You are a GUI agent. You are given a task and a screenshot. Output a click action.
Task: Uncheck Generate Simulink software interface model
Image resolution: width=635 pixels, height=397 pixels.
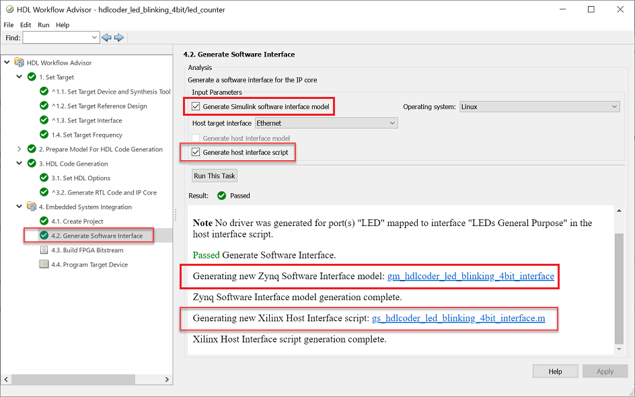(196, 106)
